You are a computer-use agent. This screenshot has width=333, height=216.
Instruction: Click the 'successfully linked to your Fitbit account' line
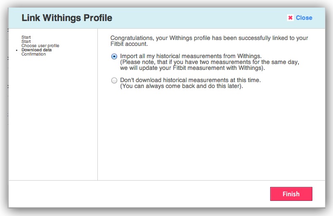[129, 44]
